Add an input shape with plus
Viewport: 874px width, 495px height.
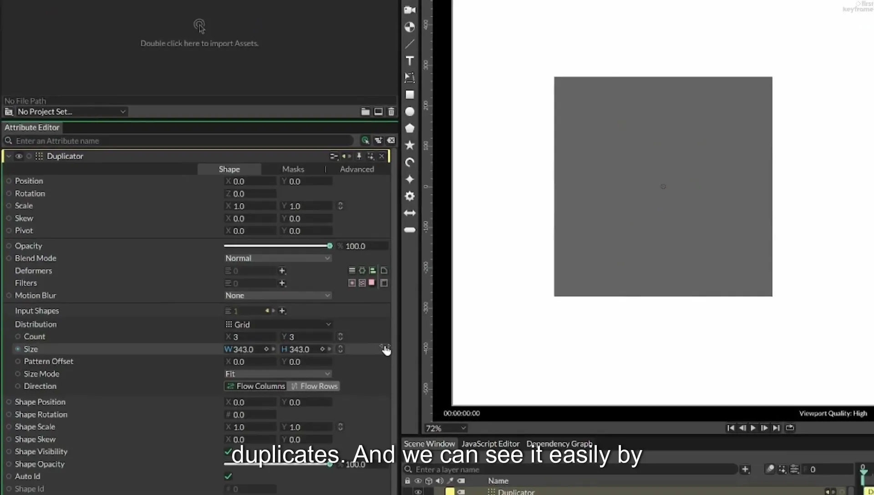282,311
